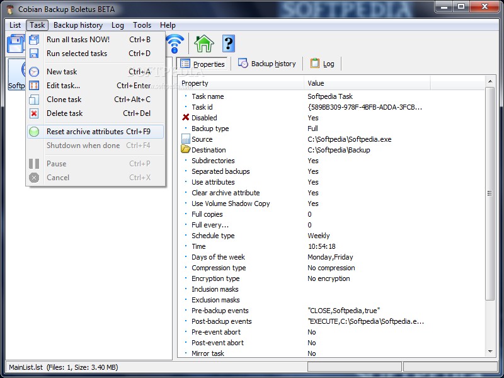Select the Mirror task row
This screenshot has width=504, height=378.
331,353
